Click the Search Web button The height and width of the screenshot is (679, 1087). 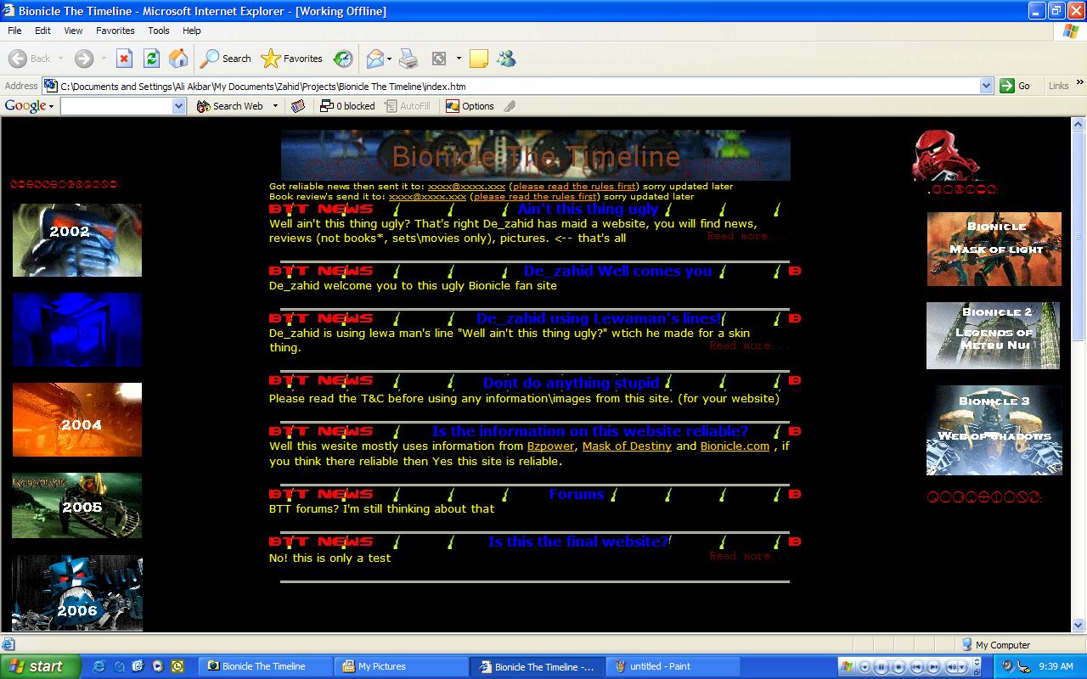[230, 106]
